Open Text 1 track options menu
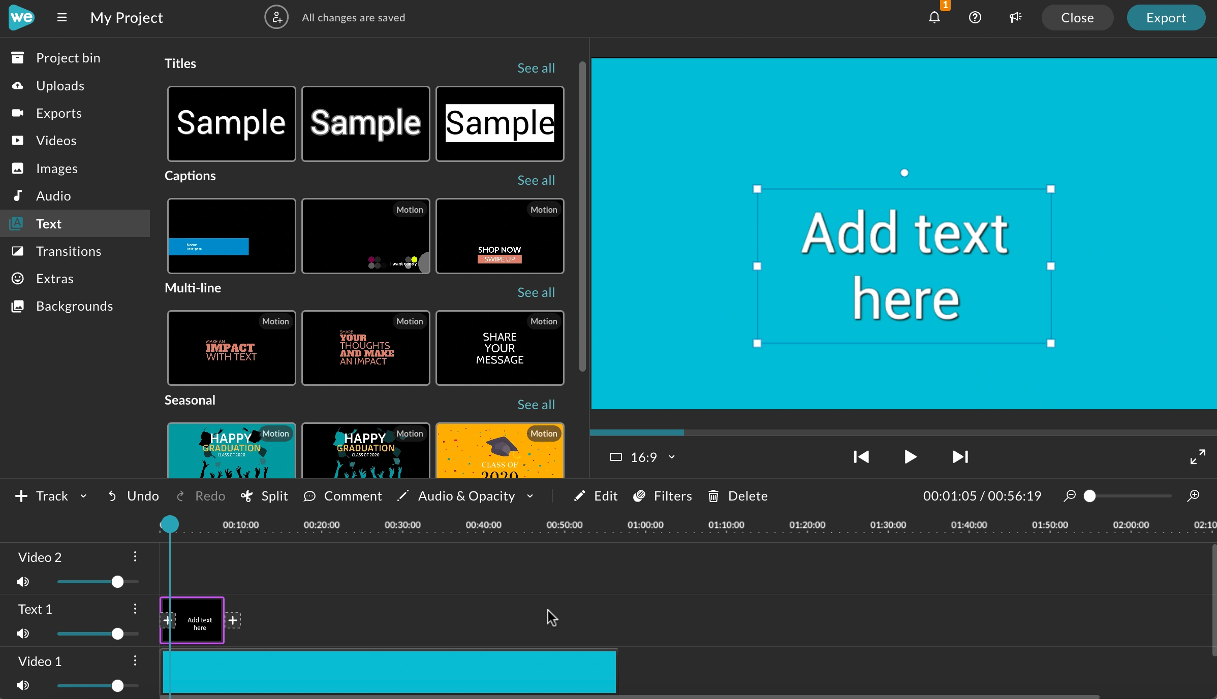 coord(135,609)
